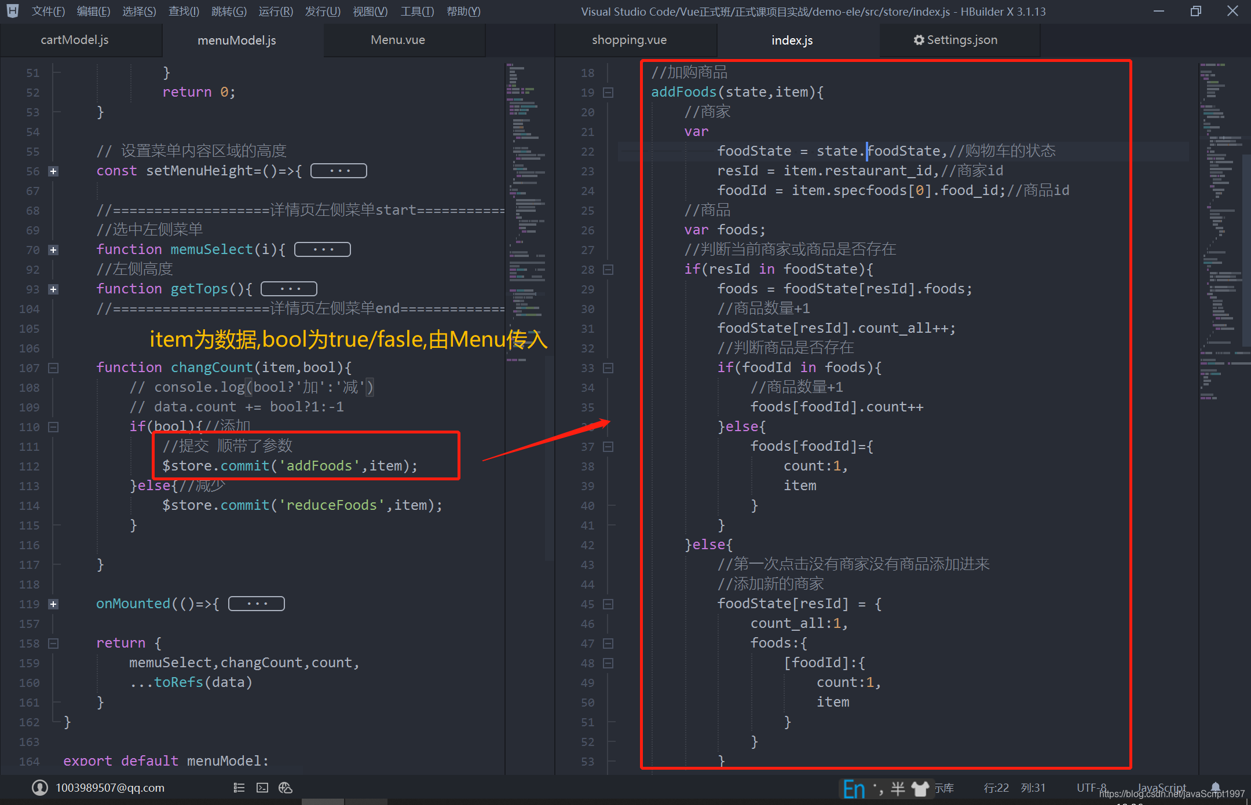The image size is (1251, 805).
Task: Collapse the foods:{ block at line 47
Action: 608,644
